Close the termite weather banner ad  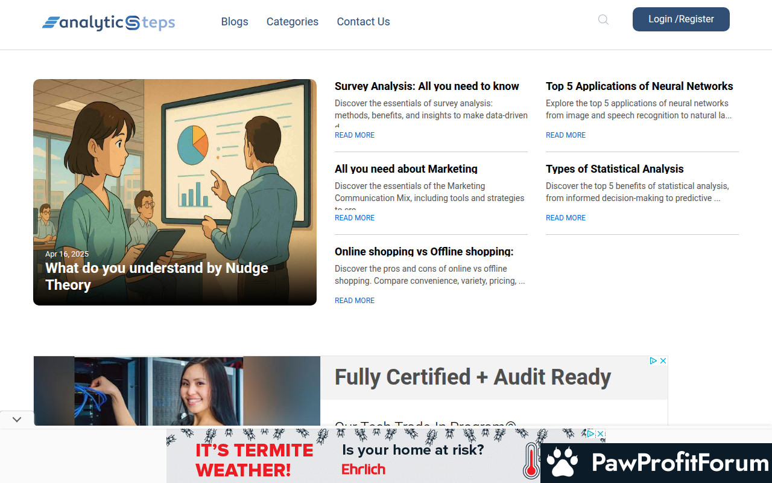tap(600, 433)
